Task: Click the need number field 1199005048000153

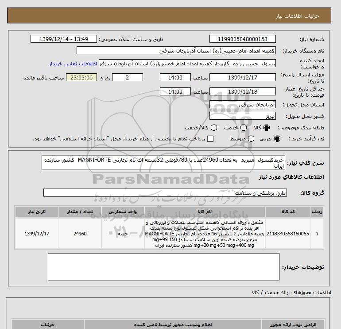Action: tap(243, 39)
